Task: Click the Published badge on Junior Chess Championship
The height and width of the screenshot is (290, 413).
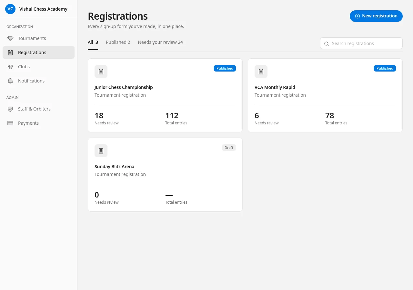Action: [x=225, y=68]
